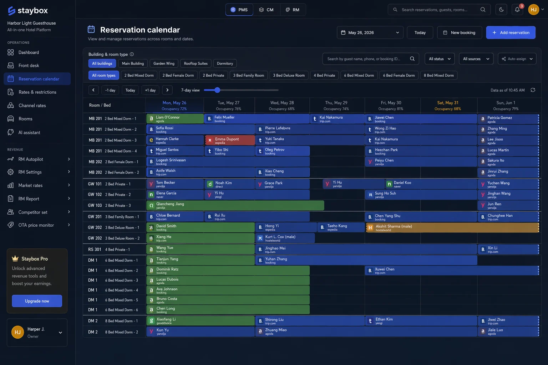This screenshot has width=548, height=365.
Task: Open the AI assistant icon
Action: [x=11, y=132]
